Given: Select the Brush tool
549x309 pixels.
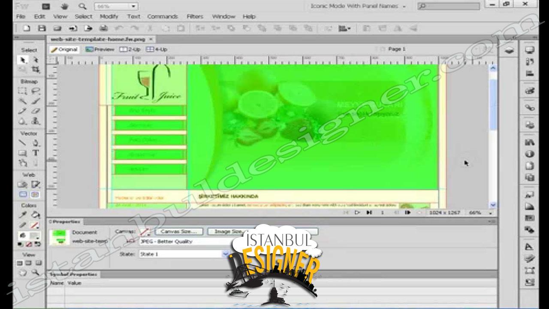Looking at the screenshot, I should click(36, 101).
